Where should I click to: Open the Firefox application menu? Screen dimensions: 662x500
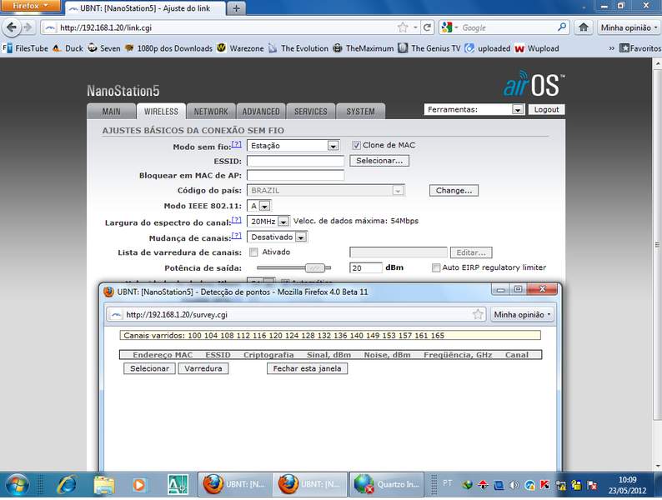[x=30, y=6]
